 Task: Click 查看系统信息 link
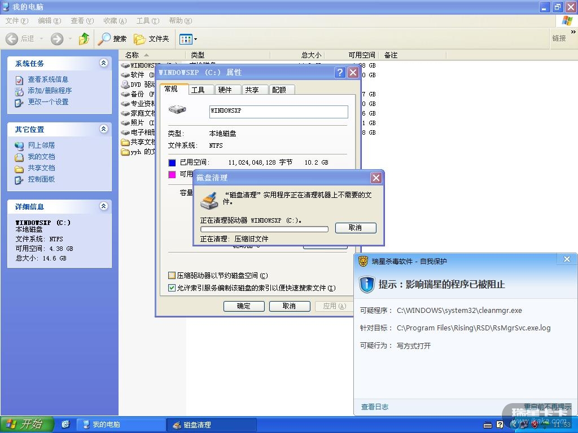pyautogui.click(x=48, y=79)
